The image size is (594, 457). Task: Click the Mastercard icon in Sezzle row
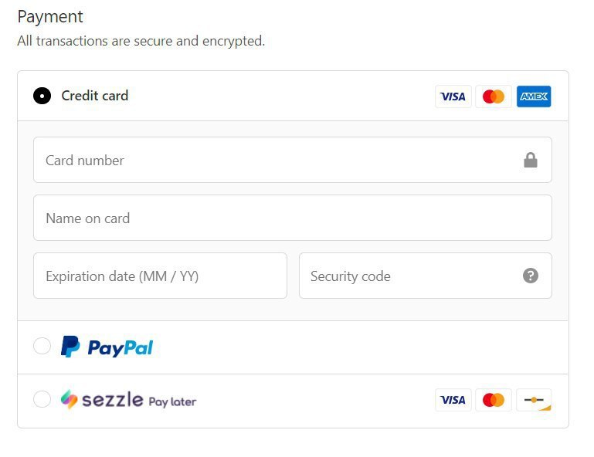[493, 400]
